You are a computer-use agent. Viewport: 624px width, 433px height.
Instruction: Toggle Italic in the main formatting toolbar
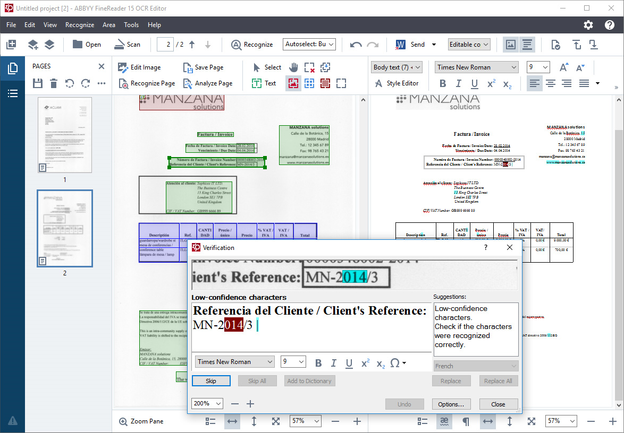click(458, 83)
